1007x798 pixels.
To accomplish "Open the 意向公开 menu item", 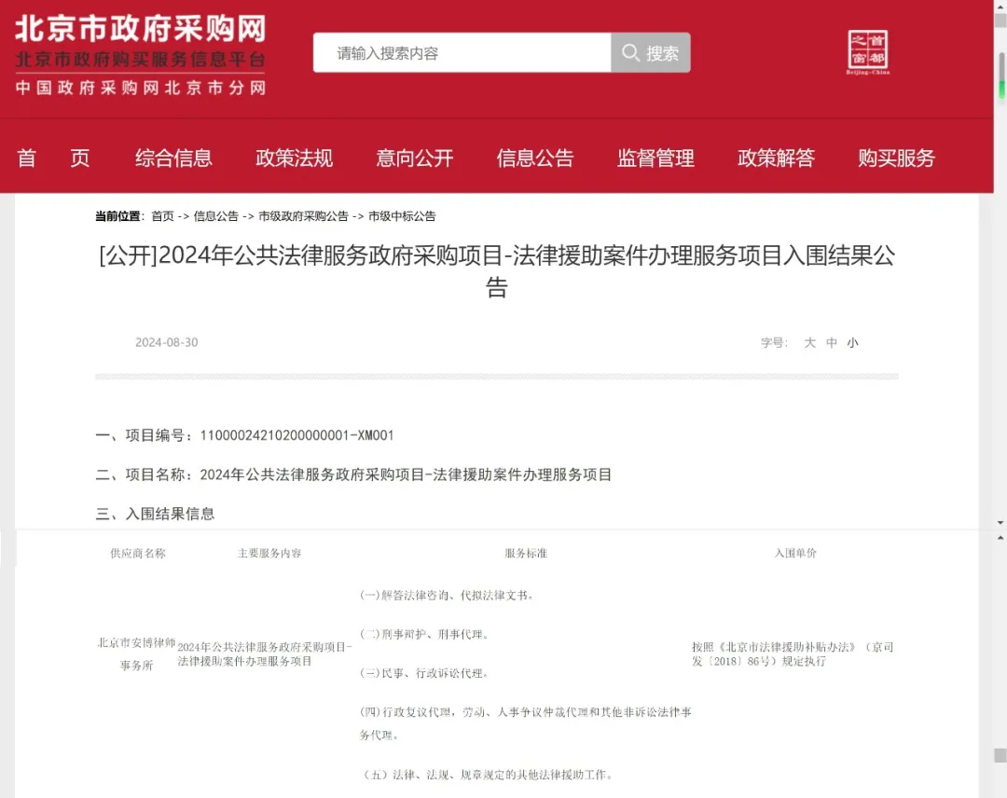I will pos(415,158).
